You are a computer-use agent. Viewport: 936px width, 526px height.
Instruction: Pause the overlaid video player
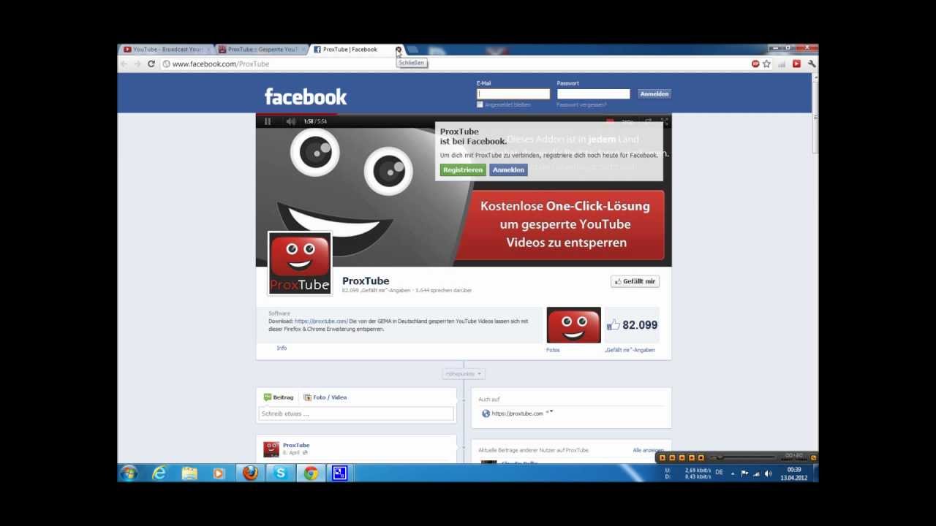[x=268, y=121]
